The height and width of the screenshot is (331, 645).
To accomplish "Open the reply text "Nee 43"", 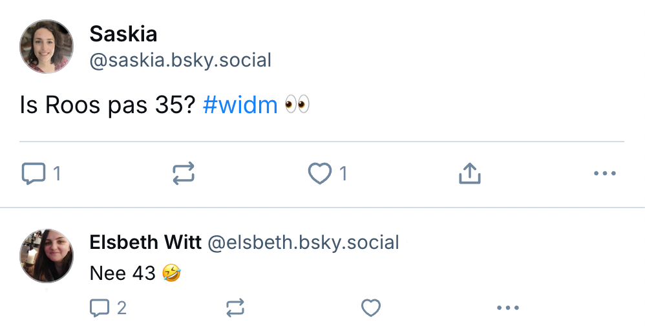I will [123, 273].
